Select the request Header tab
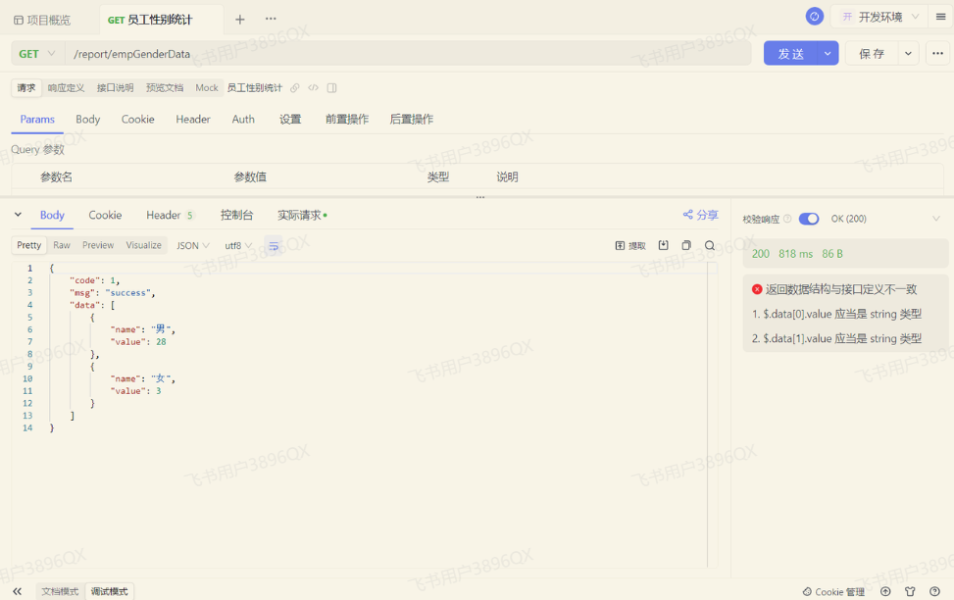 click(x=193, y=120)
